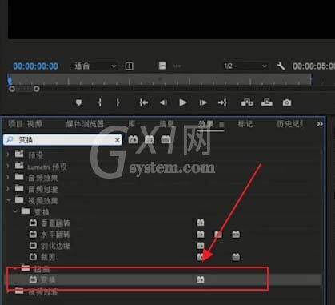Image resolution: width=335 pixels, height=305 pixels.
Task: Click into the effects search field
Action: (x=62, y=140)
